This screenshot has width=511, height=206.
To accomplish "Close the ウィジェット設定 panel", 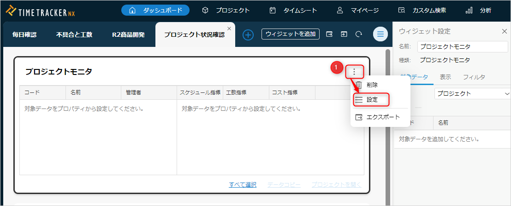I will point(504,31).
